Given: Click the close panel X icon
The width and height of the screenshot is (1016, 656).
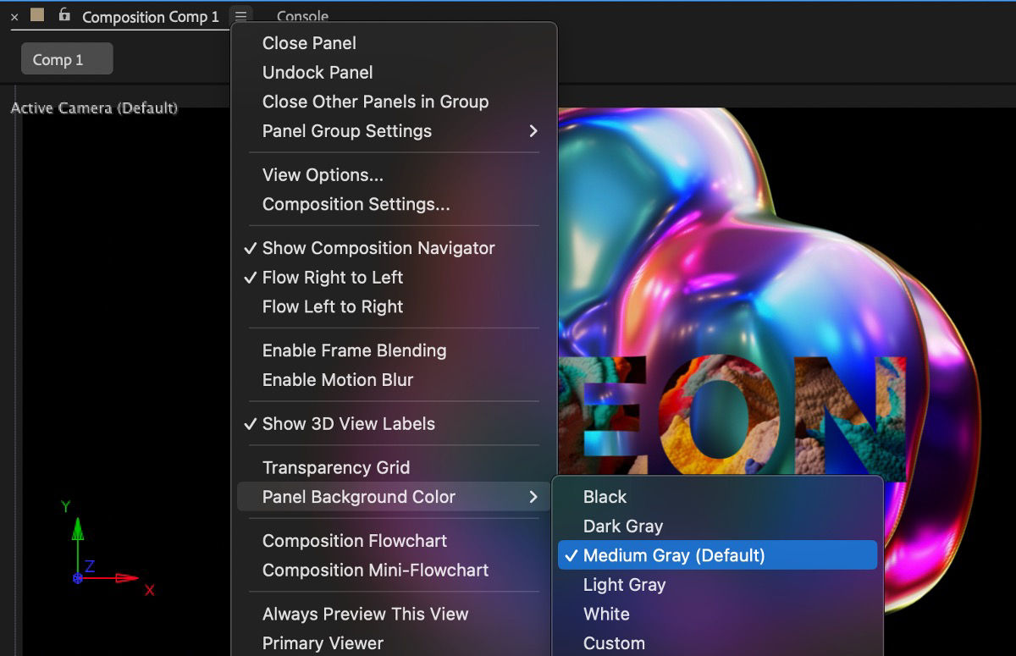Looking at the screenshot, I should tap(13, 15).
